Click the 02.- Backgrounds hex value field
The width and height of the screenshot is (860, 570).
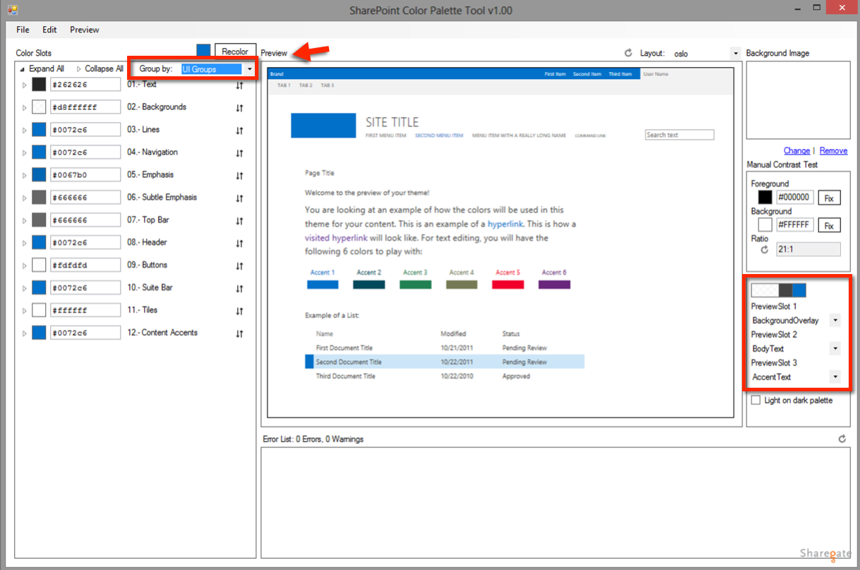point(85,107)
